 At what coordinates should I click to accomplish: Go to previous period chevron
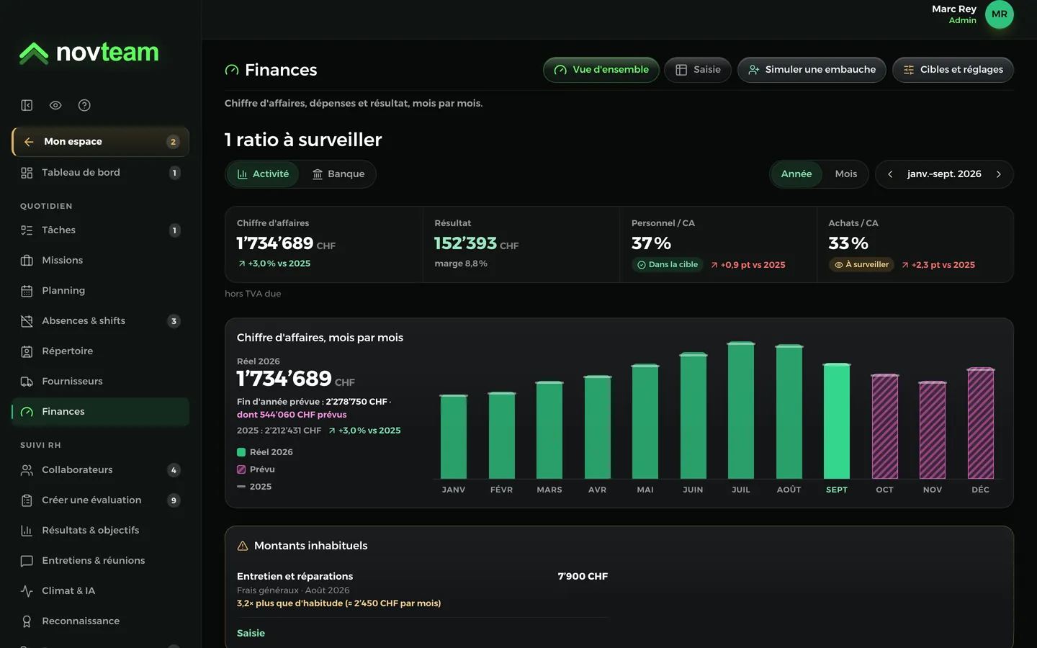(x=890, y=174)
